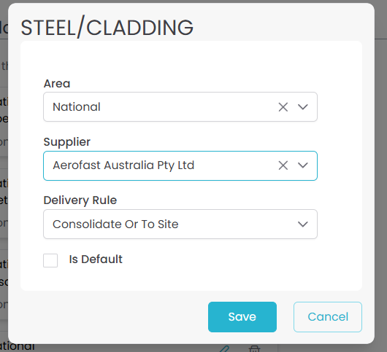This screenshot has height=352, width=387.
Task: Save the supplier settings
Action: 242,317
